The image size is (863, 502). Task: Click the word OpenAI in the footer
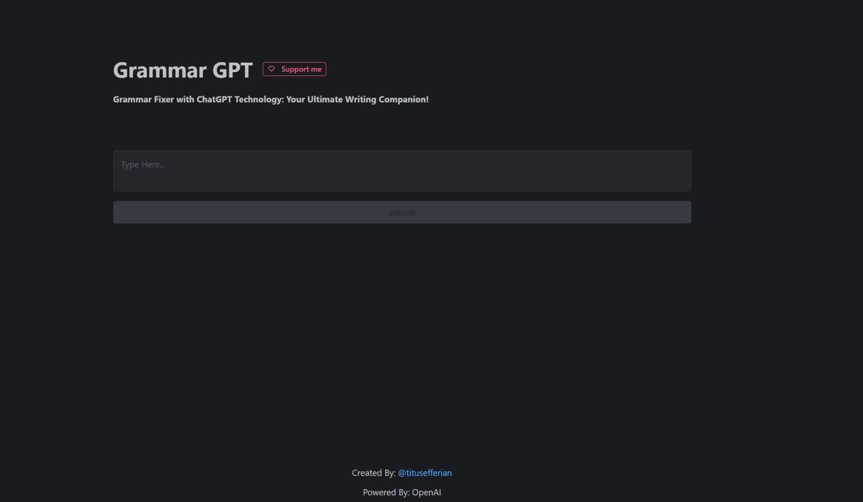[x=426, y=493]
